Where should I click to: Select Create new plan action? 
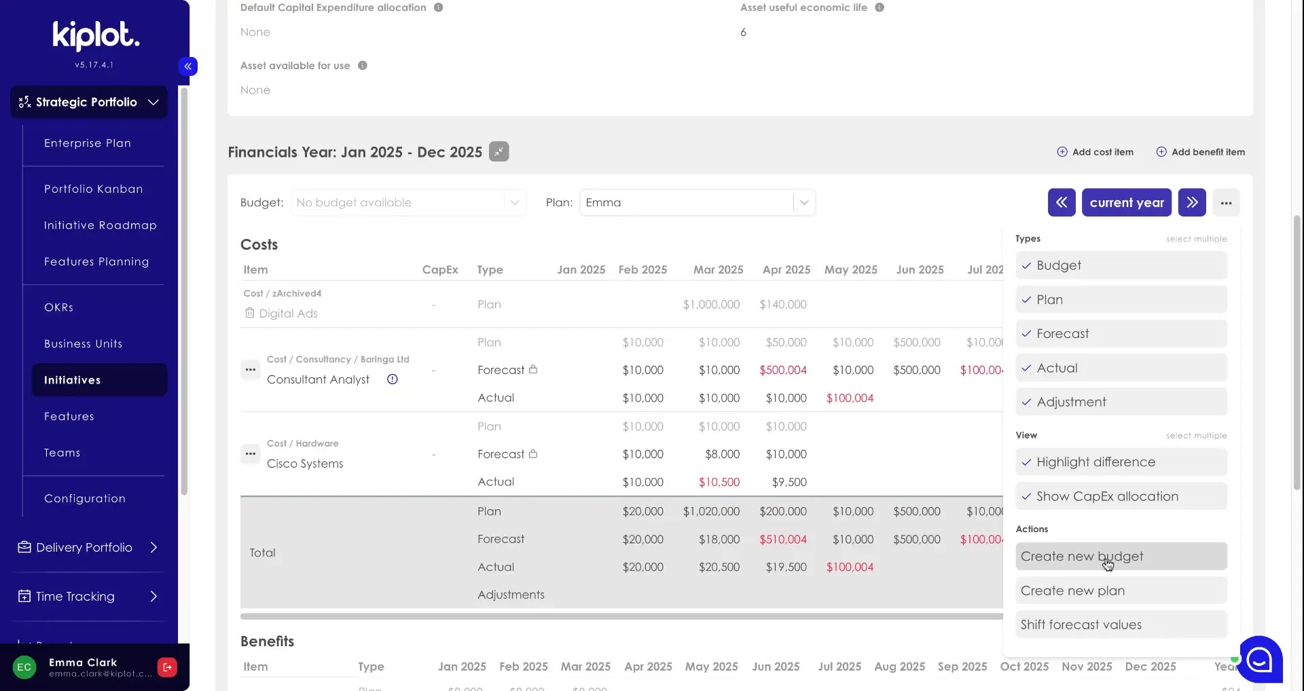[x=1121, y=591]
